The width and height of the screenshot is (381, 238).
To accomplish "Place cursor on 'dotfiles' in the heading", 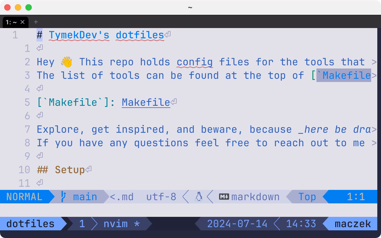I will pos(140,35).
